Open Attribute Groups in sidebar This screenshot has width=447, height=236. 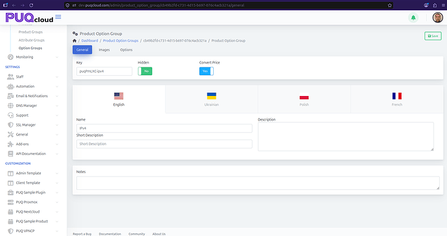tap(32, 40)
